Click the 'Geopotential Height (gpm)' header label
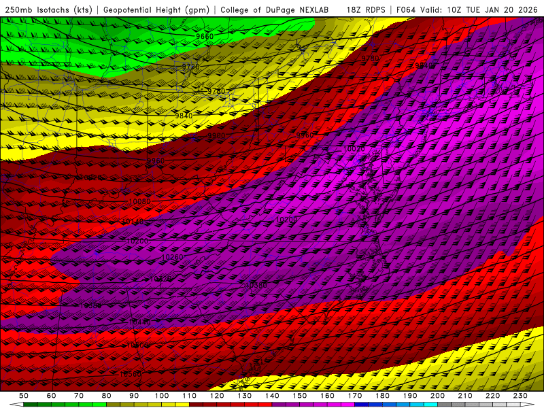544x408 pixels. point(156,10)
